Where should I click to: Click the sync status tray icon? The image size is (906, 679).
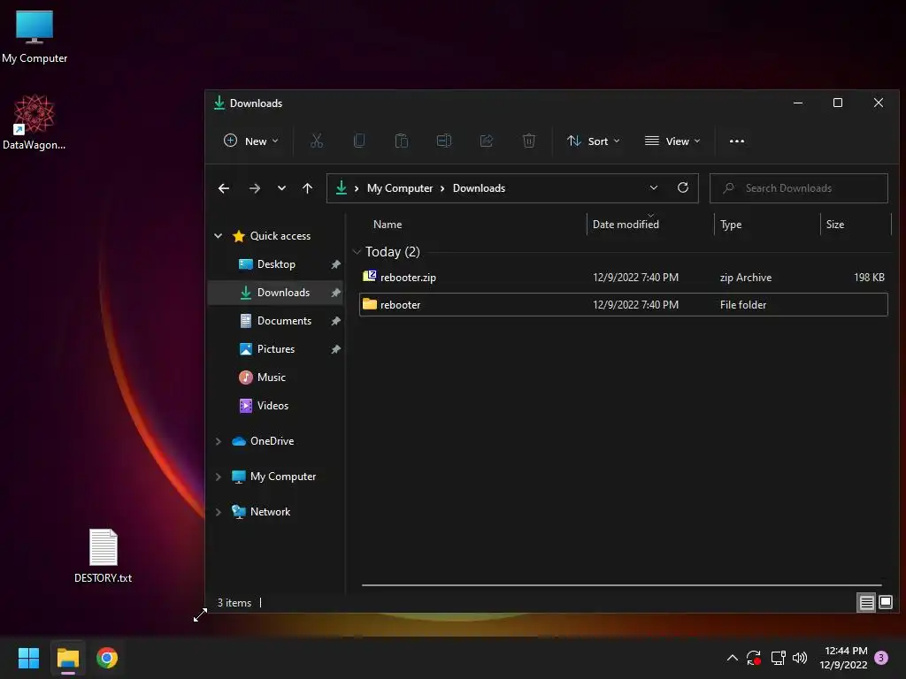pos(754,658)
